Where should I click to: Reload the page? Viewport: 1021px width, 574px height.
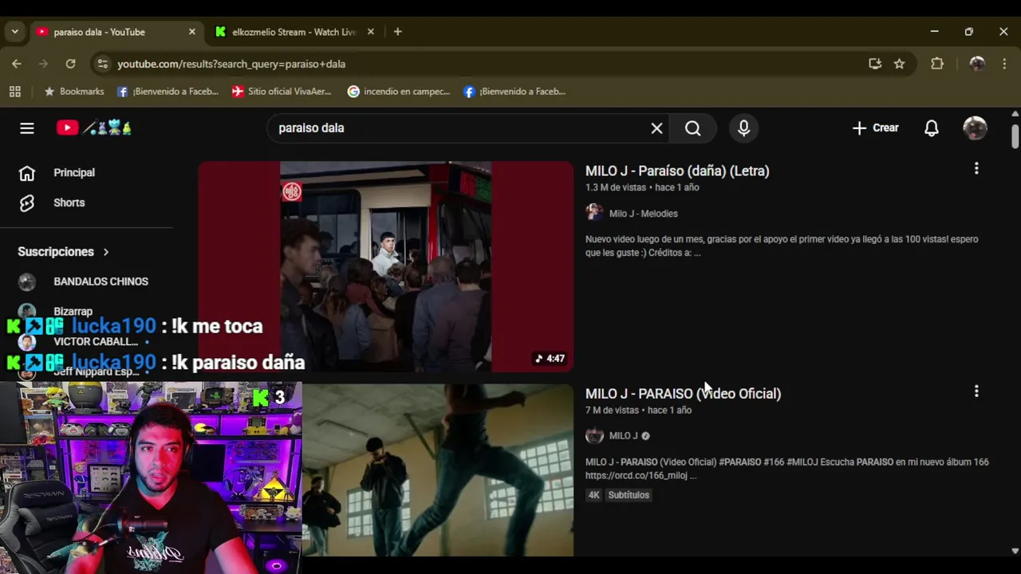point(70,64)
